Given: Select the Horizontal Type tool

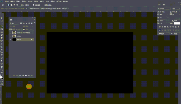Looking at the screenshot, I should 2,55.
